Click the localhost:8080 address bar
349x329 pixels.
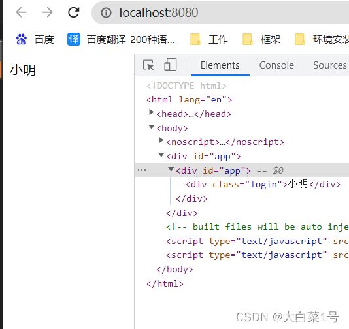[220, 12]
